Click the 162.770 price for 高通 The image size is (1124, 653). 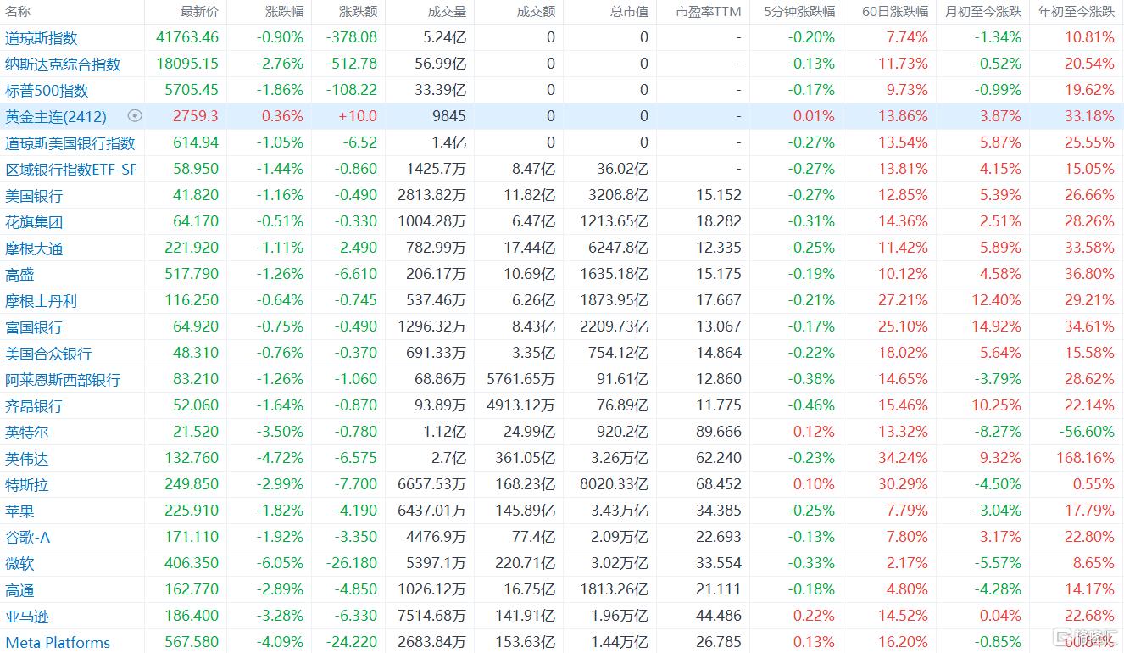[195, 589]
